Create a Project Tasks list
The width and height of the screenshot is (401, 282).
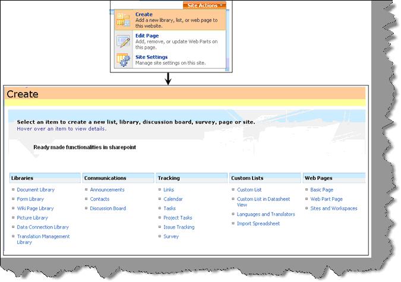178,218
